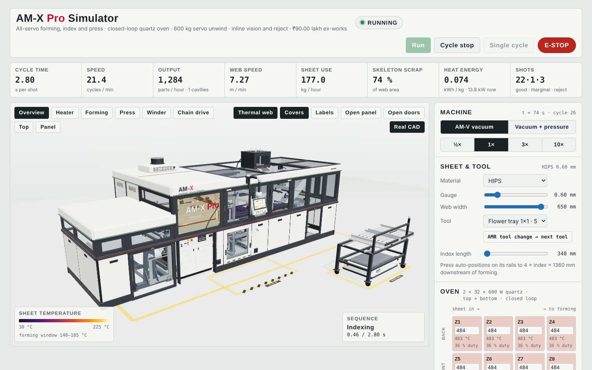Adjust the Index length slider
This screenshot has width=592, height=370.
[516, 254]
